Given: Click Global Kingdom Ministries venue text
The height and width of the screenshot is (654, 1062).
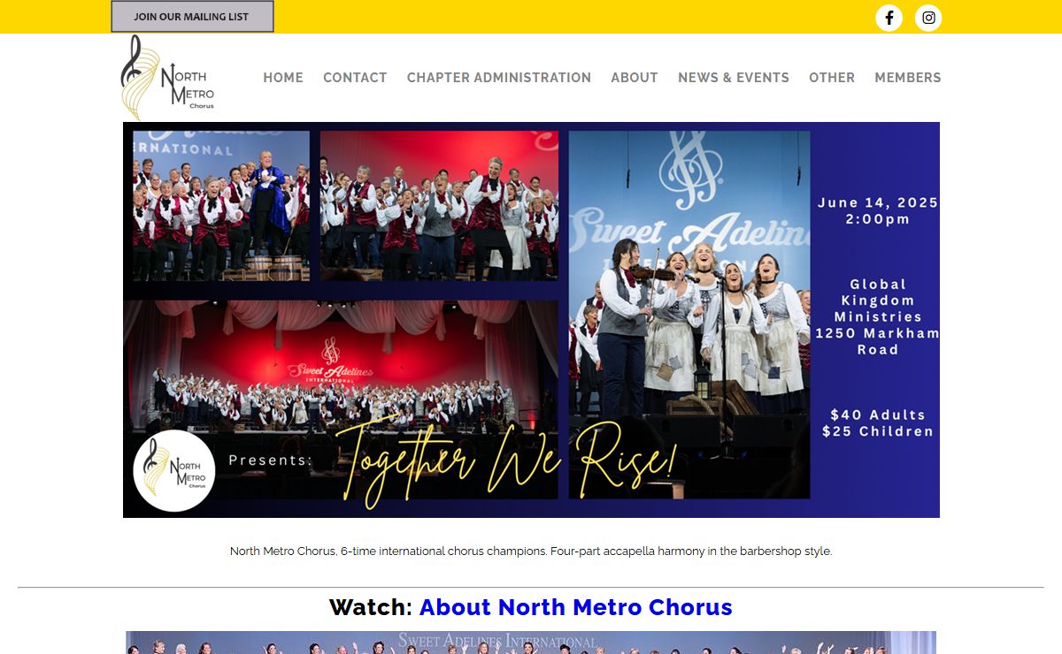Looking at the screenshot, I should point(878,300).
